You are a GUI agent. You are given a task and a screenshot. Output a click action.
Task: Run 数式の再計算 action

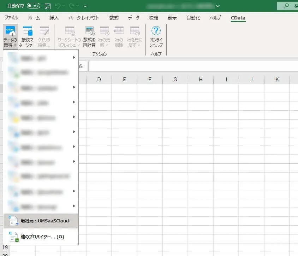click(x=89, y=36)
